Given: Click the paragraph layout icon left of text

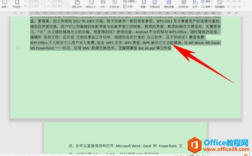Looking at the screenshot, I should click(x=18, y=48).
